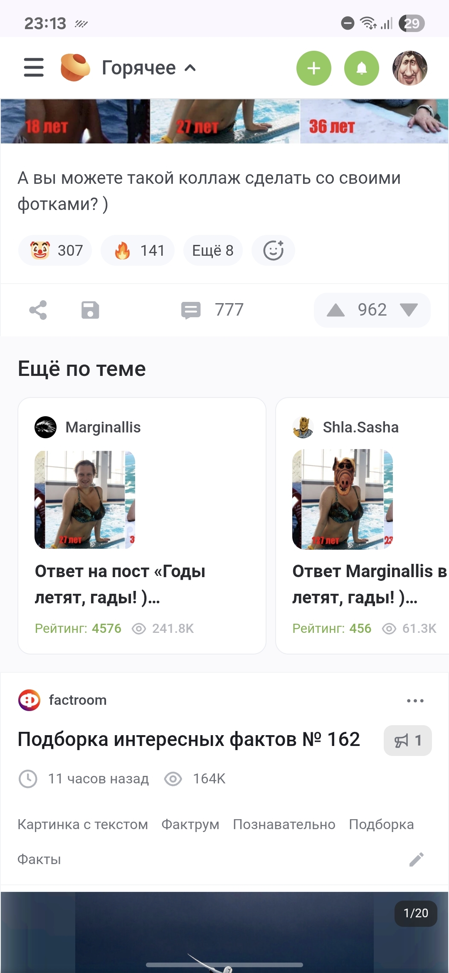
Task: Open post titled Подборка интересных фактов № 162
Action: (189, 739)
